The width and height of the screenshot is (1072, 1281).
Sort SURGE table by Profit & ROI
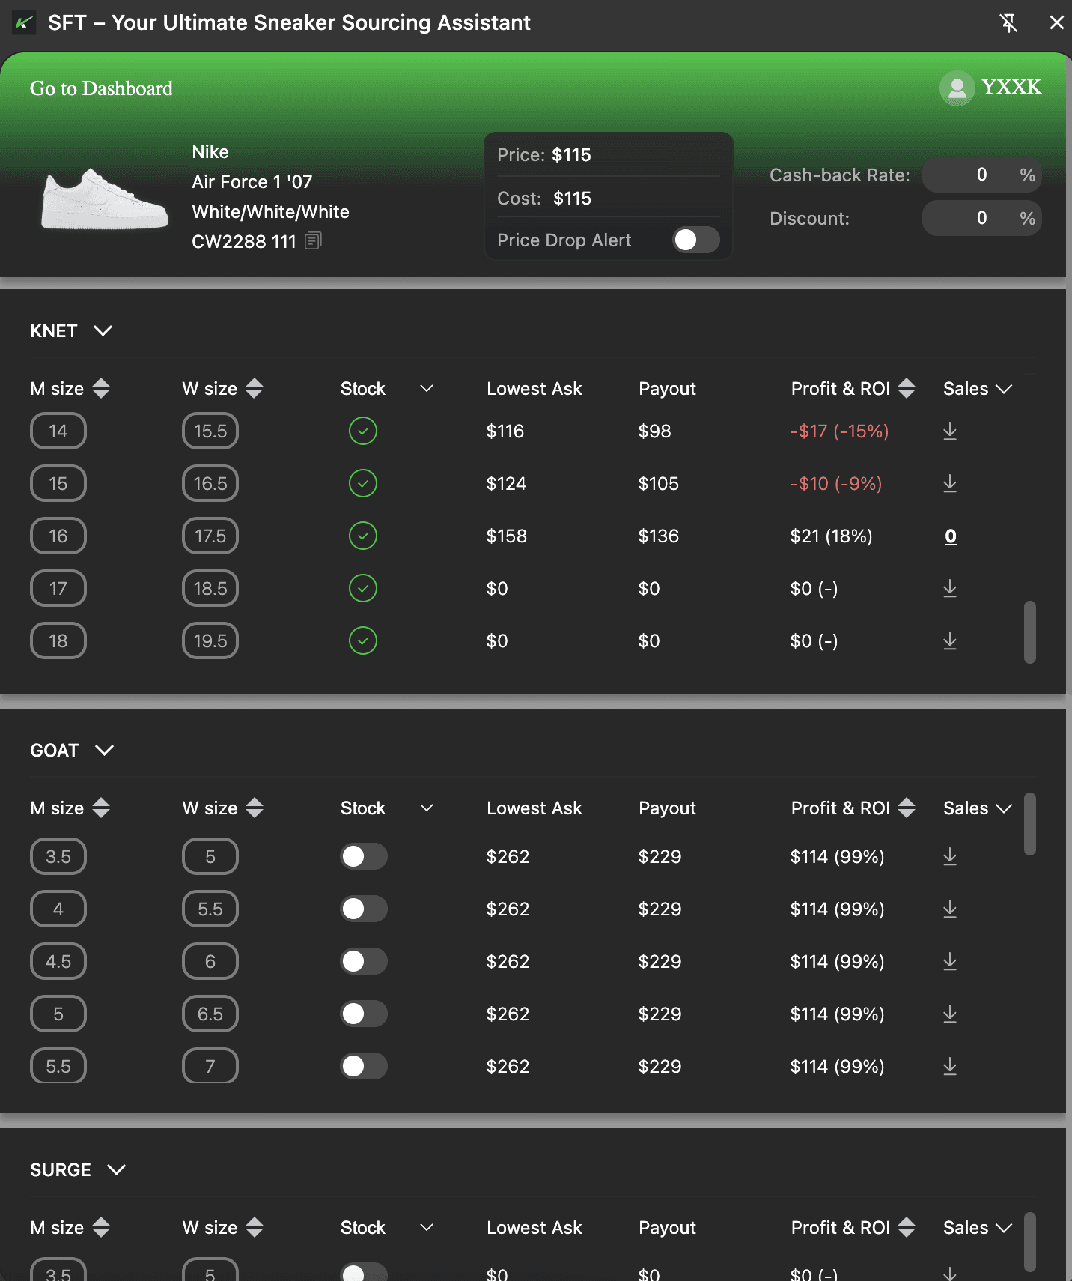[907, 1227]
